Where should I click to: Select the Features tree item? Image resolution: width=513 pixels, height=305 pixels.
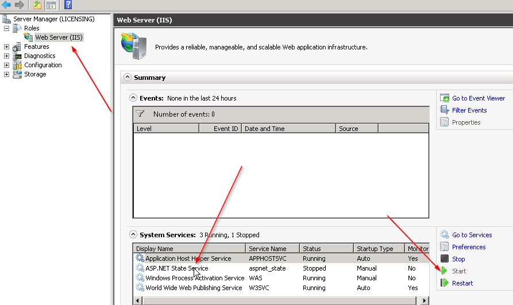tap(36, 47)
